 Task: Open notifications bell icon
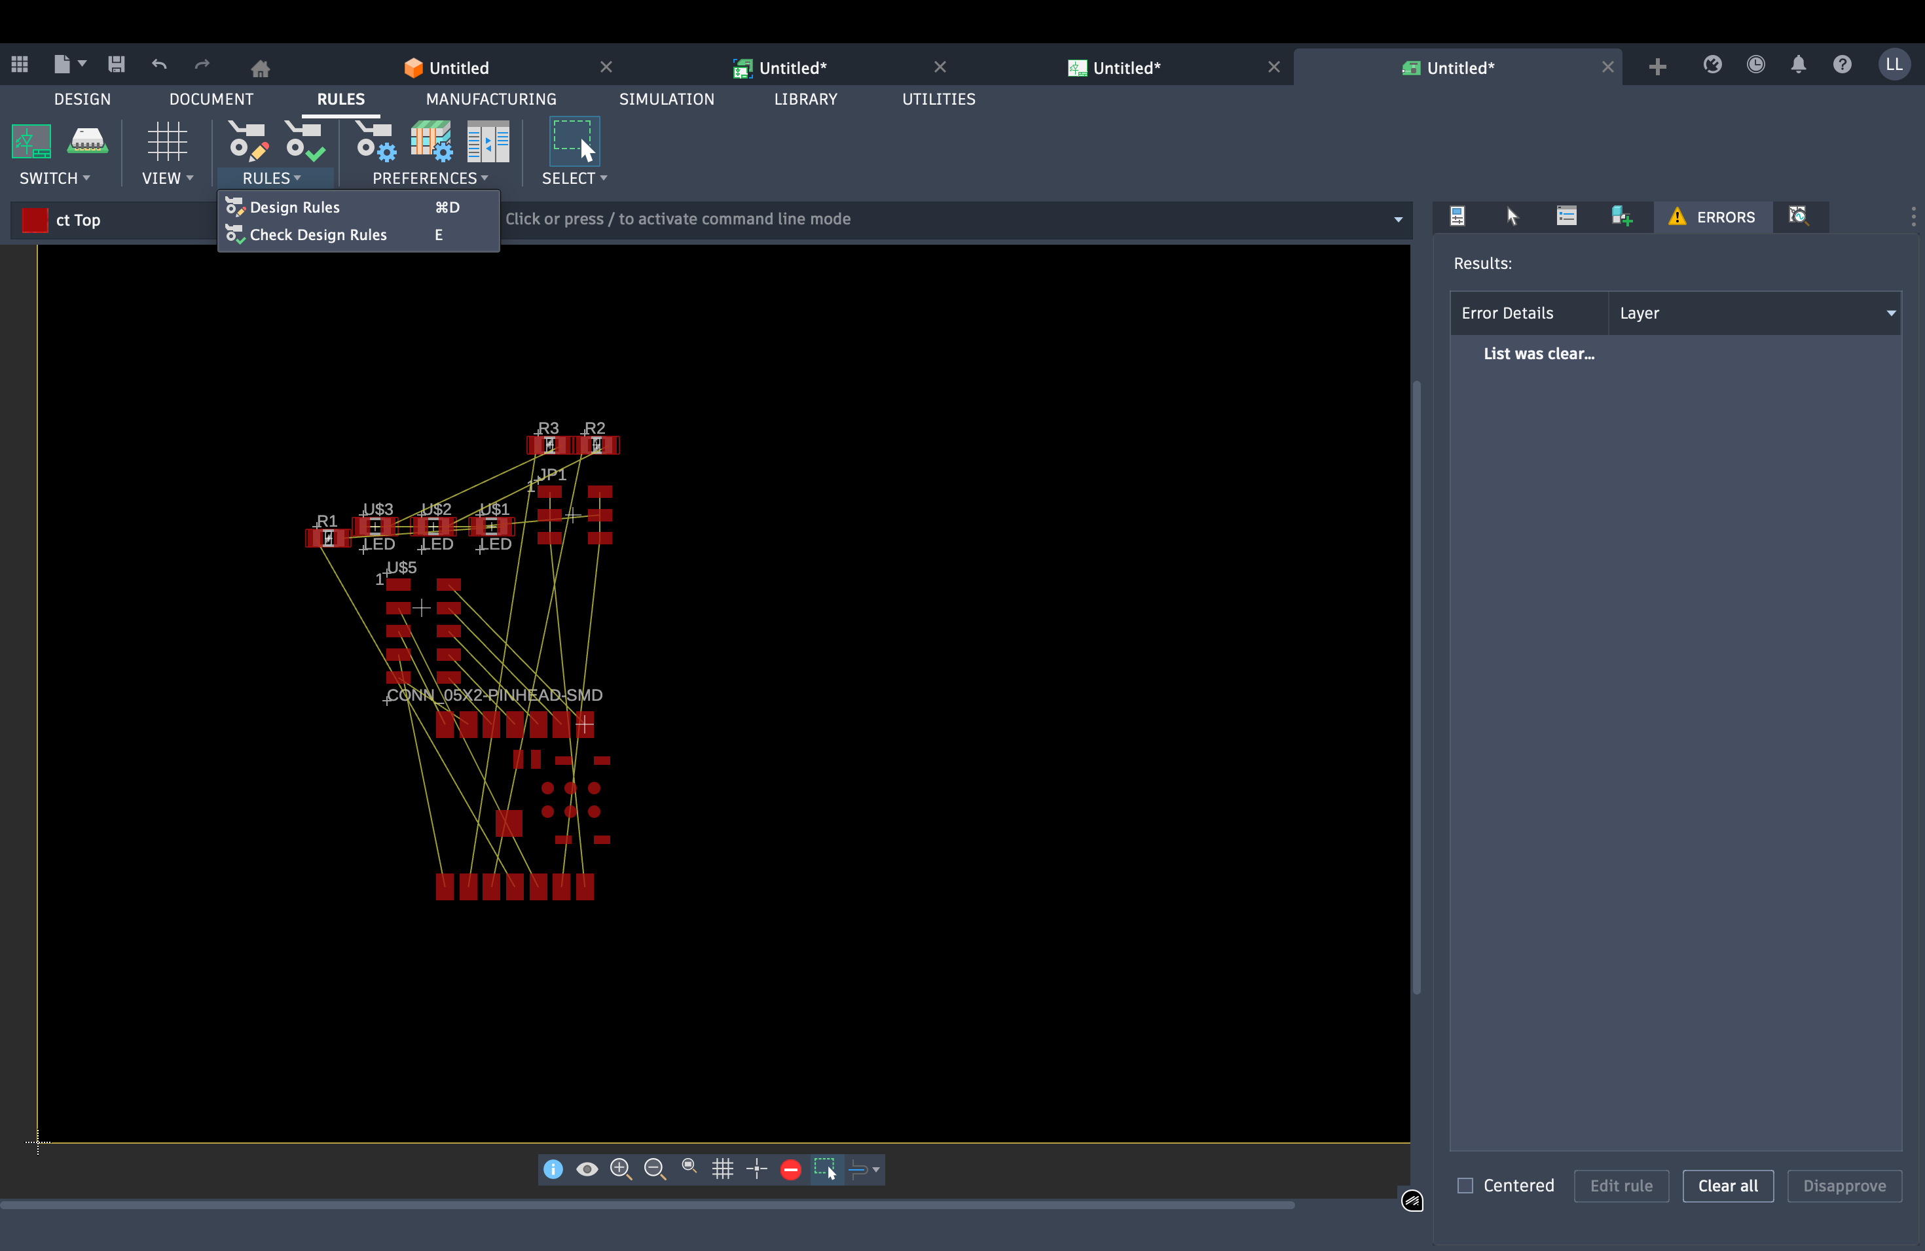coord(1797,65)
